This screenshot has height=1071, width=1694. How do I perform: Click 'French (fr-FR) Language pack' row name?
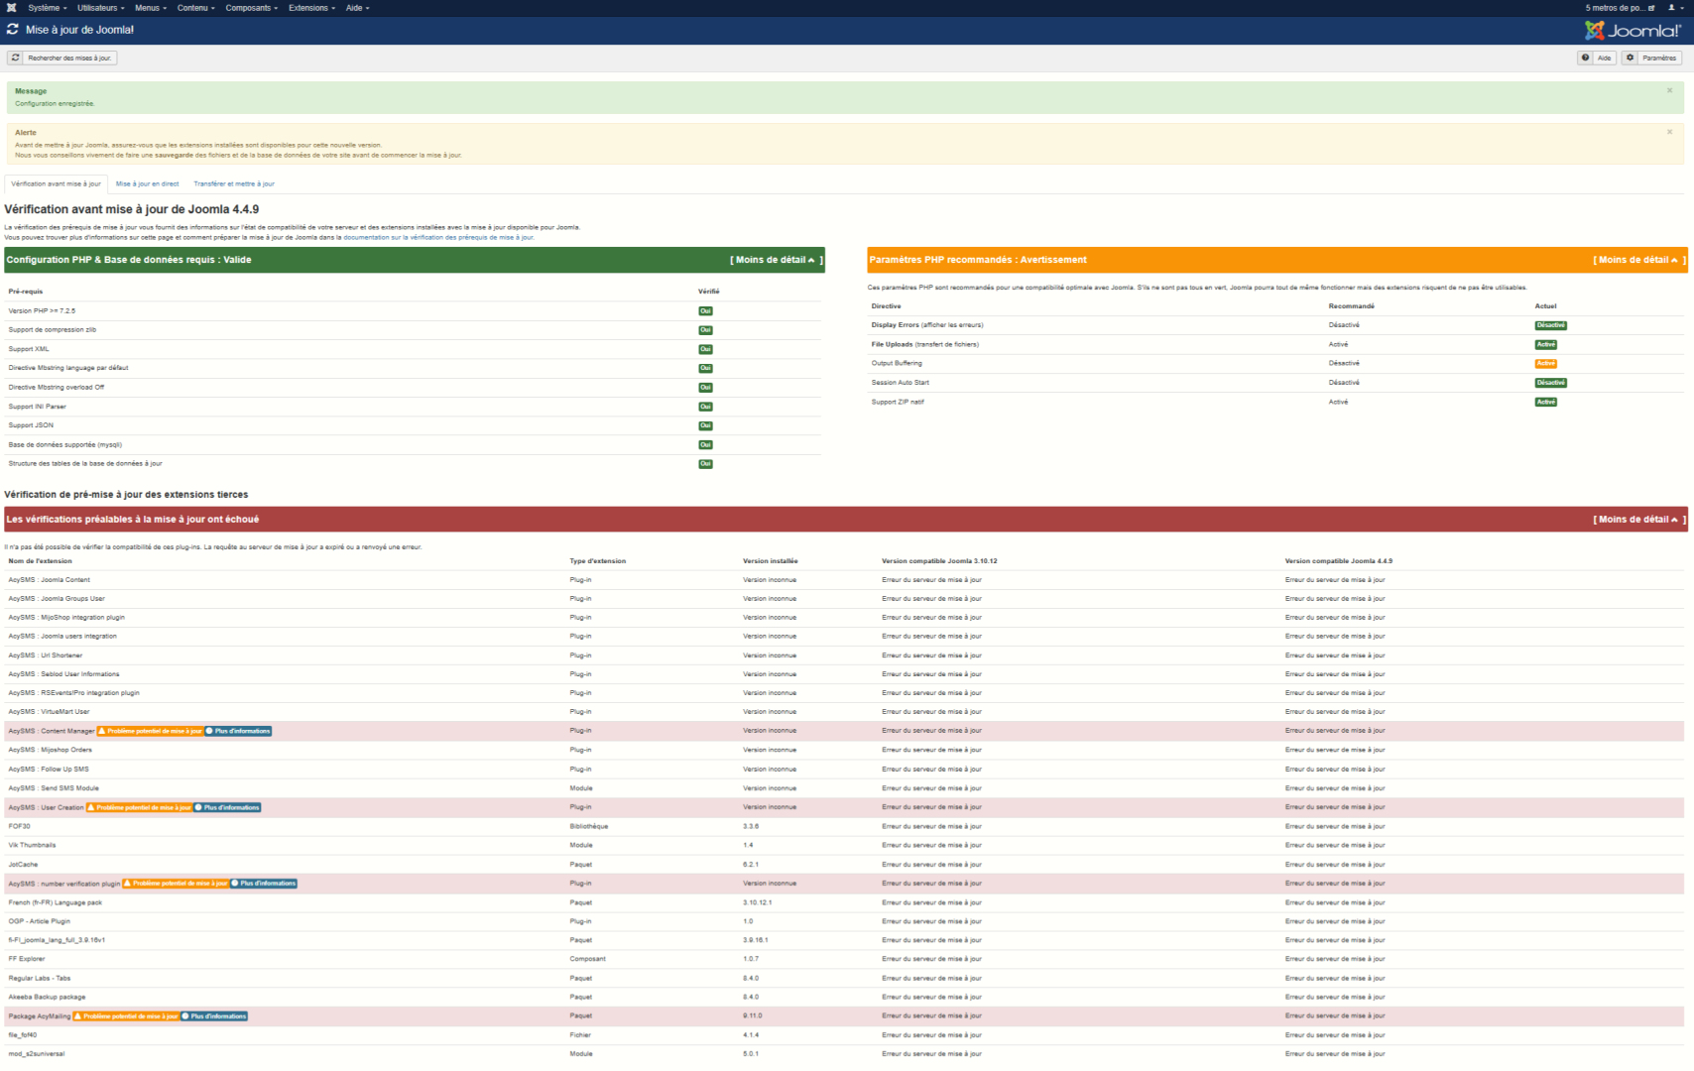pos(56,902)
